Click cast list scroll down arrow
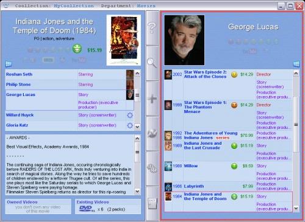305x222 pixels. (137, 127)
